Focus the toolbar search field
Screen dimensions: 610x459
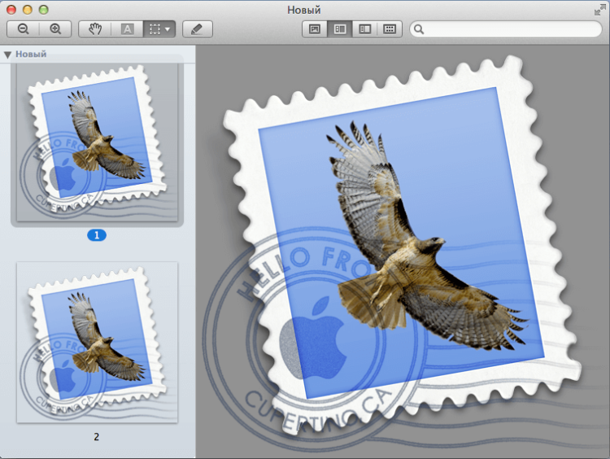point(506,29)
